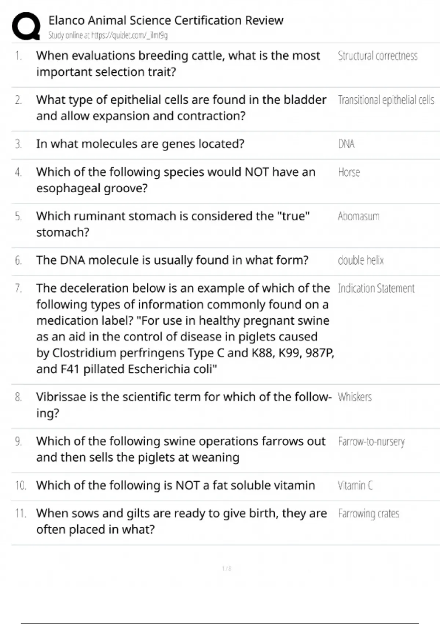Click the Elanco Animal Science Certification Review title

tap(166, 20)
